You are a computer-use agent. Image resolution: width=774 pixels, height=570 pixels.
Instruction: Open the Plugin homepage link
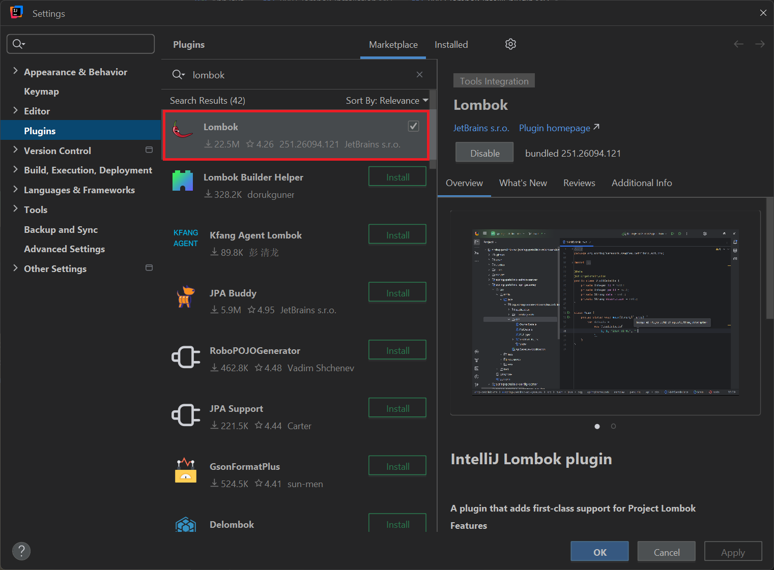click(554, 128)
